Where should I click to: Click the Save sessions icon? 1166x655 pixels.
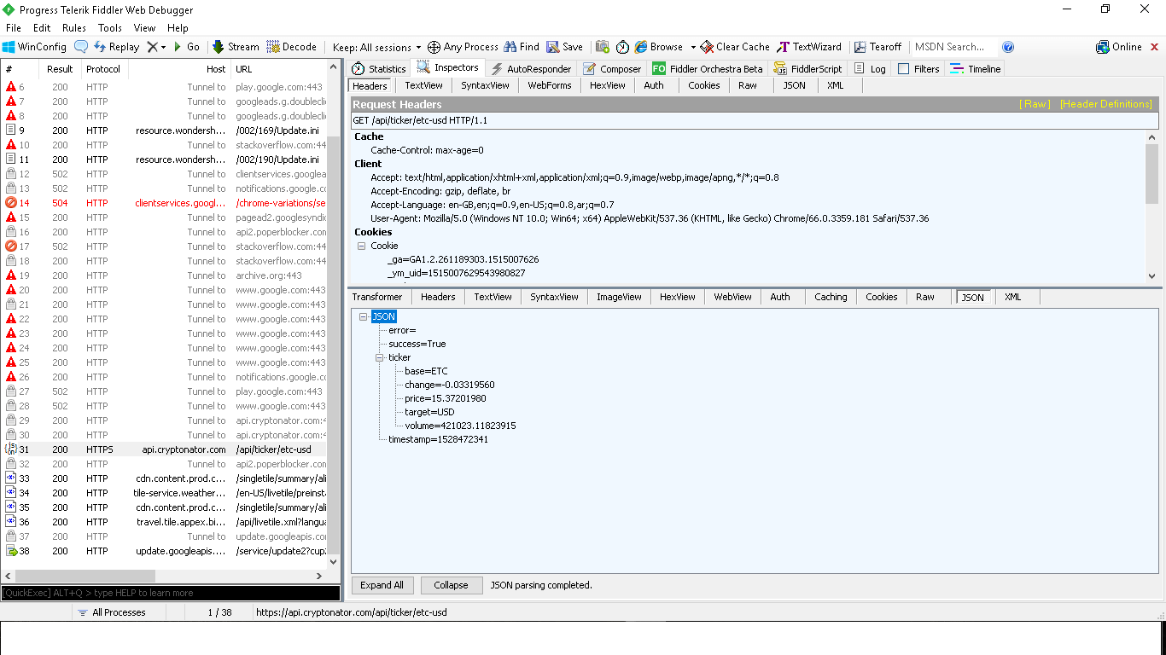[x=565, y=47]
